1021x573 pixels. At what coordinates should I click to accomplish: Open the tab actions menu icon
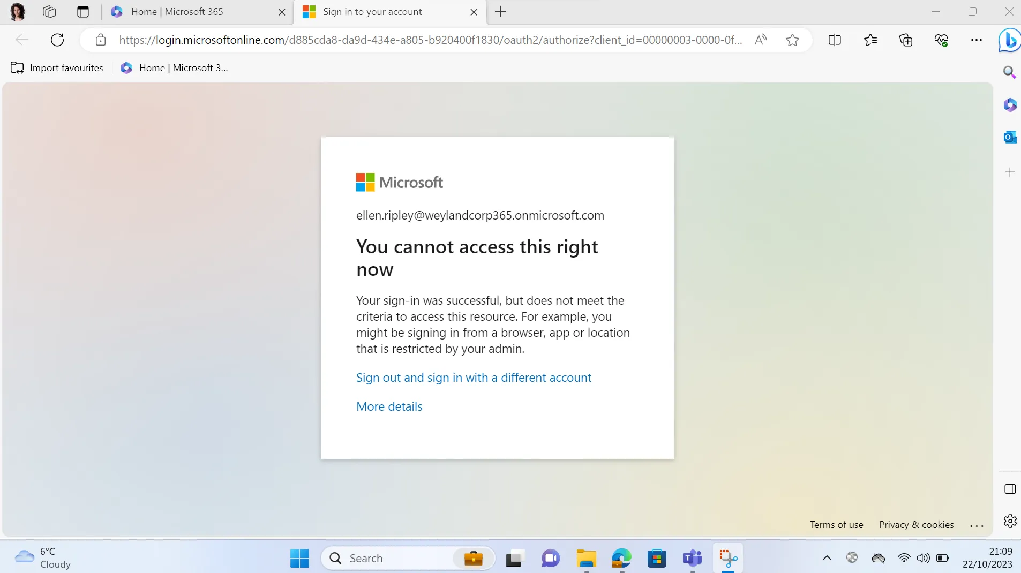click(x=83, y=12)
